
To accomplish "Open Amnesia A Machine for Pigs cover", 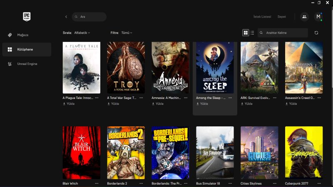I will [x=170, y=68].
